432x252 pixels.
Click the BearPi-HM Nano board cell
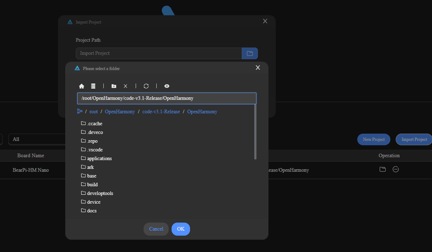pyautogui.click(x=30, y=170)
